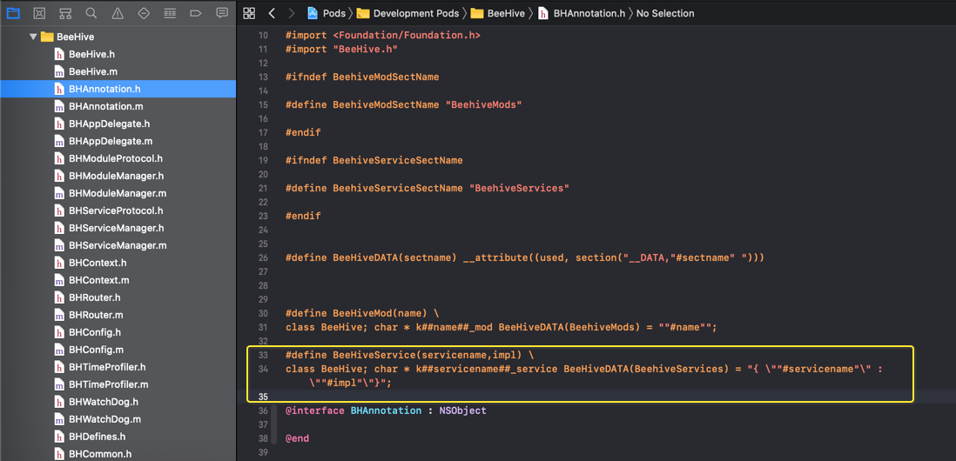This screenshot has width=956, height=461.
Task: Select BeeHive.m in navigator
Action: point(118,71)
